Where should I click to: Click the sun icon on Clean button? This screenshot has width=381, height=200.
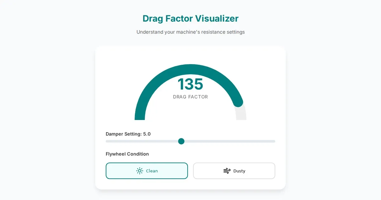pos(140,171)
